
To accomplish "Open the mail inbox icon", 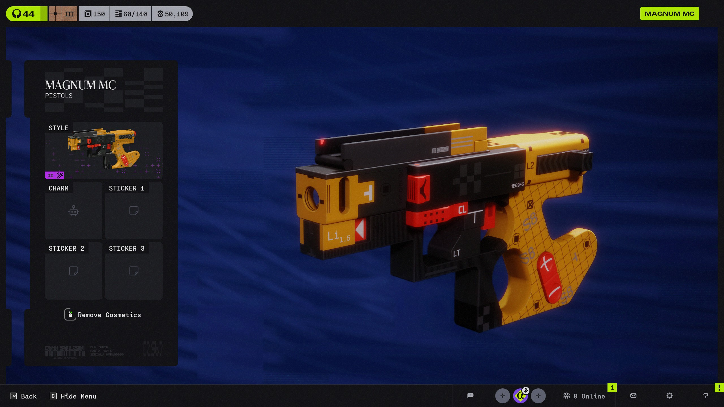I will point(633,395).
